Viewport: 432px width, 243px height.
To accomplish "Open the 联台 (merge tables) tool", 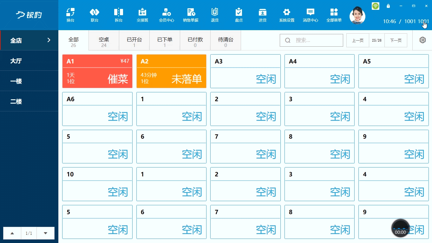I will tap(95, 15).
